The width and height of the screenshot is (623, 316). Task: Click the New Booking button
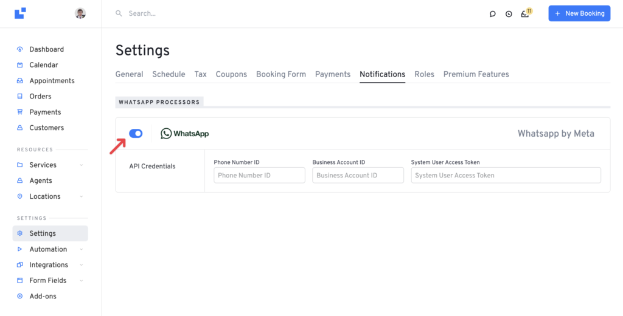(579, 13)
